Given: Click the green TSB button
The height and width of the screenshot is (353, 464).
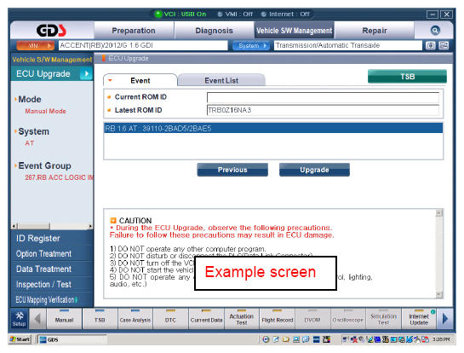Looking at the screenshot, I should tap(407, 77).
